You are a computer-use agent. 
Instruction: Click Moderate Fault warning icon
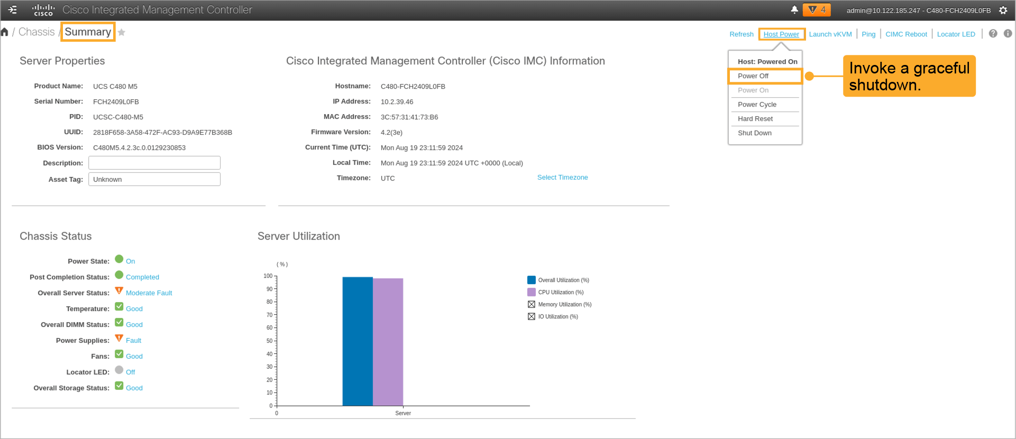[x=119, y=291]
